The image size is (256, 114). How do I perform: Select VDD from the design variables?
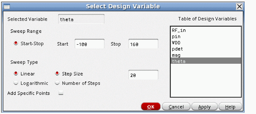click(176, 43)
